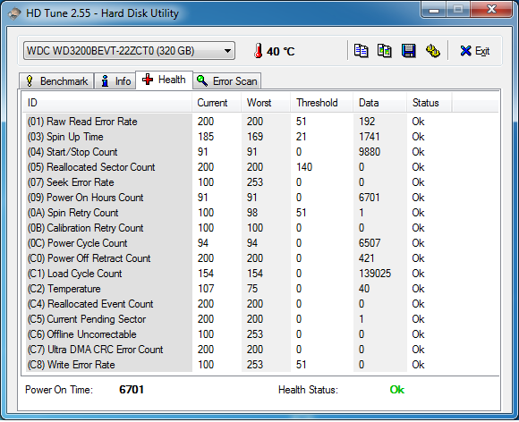Select the Reallocated Sector Count row
This screenshot has height=422, width=519.
(259, 167)
